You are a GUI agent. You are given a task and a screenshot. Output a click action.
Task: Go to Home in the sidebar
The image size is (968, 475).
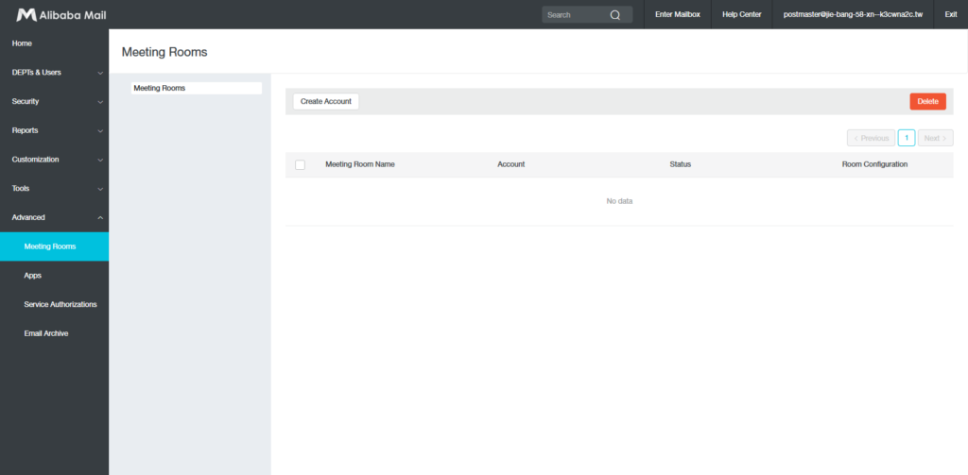pos(22,43)
